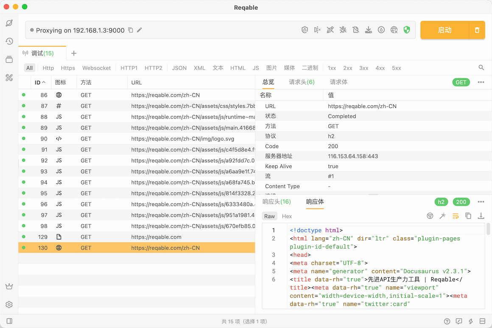Select row 90 logo.svg request
492x328 pixels.
pos(137,139)
